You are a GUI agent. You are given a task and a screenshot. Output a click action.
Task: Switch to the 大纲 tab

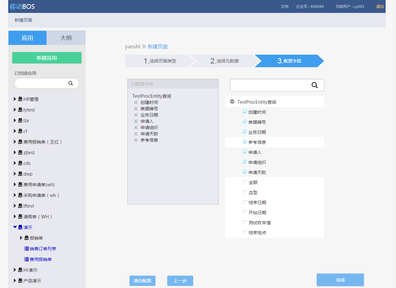[x=66, y=38]
